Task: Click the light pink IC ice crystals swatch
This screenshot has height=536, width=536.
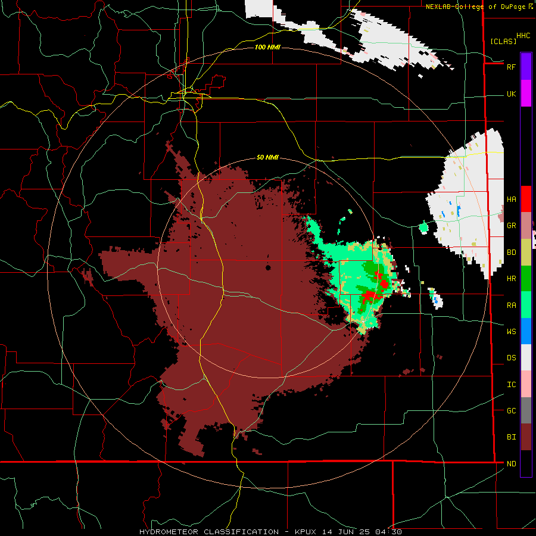Action: click(x=526, y=384)
